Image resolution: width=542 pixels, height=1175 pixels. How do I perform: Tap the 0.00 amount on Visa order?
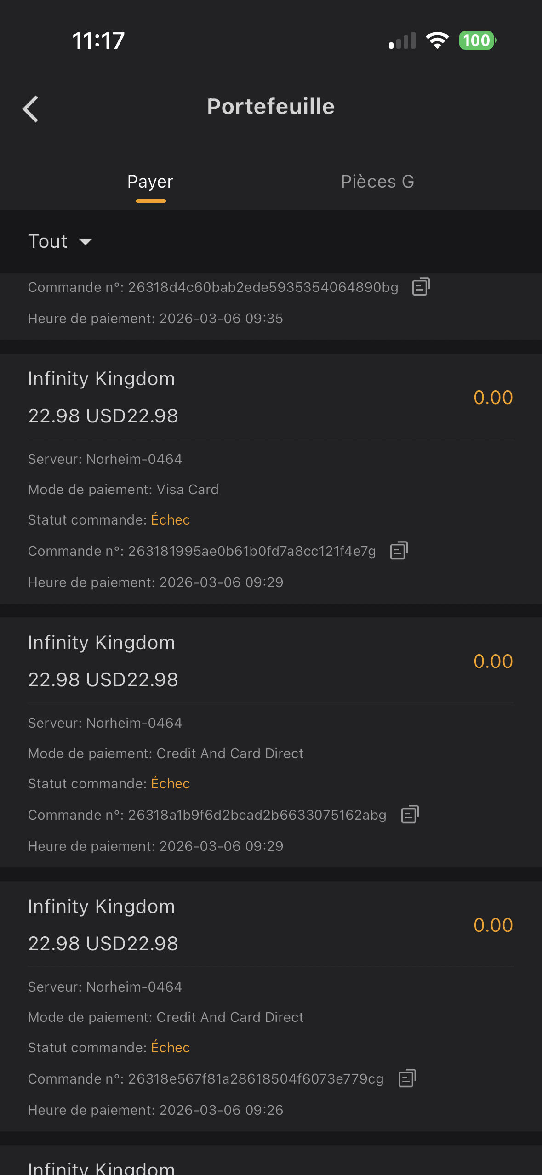(493, 398)
